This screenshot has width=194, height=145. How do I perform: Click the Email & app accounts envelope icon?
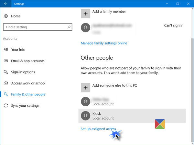[x=6, y=61]
